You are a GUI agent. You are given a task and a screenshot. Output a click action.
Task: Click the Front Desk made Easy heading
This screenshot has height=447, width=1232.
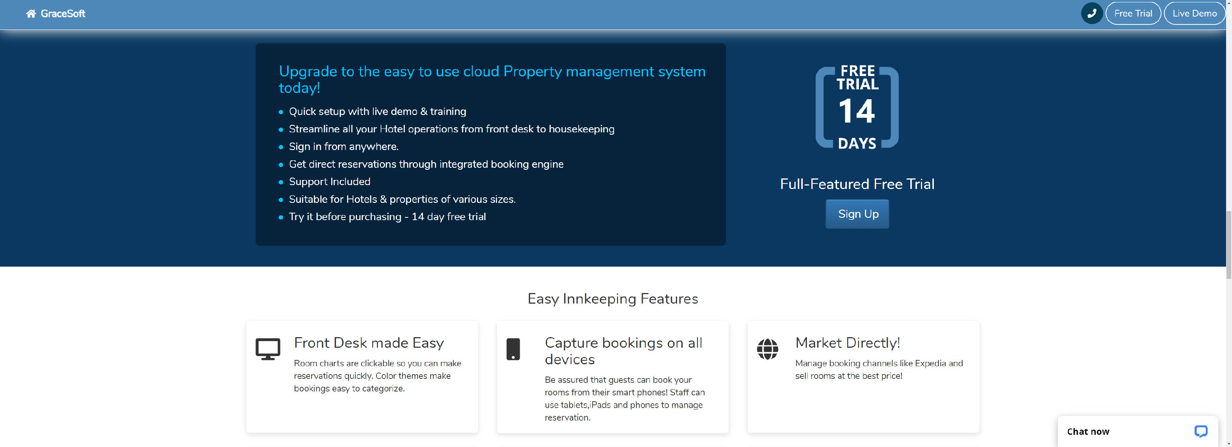(369, 342)
